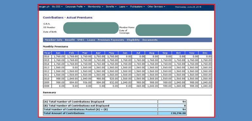Click the Dec column header
The image size is (252, 121).
coord(205,53)
